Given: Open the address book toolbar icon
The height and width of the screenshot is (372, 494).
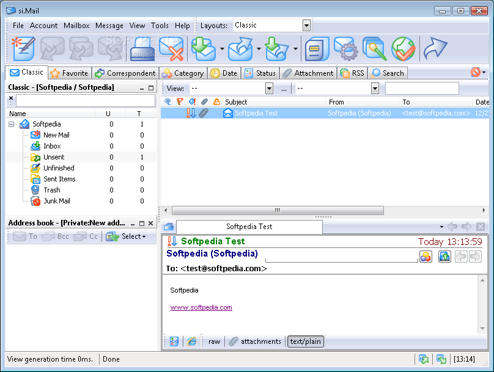Looking at the screenshot, I should pos(317,49).
